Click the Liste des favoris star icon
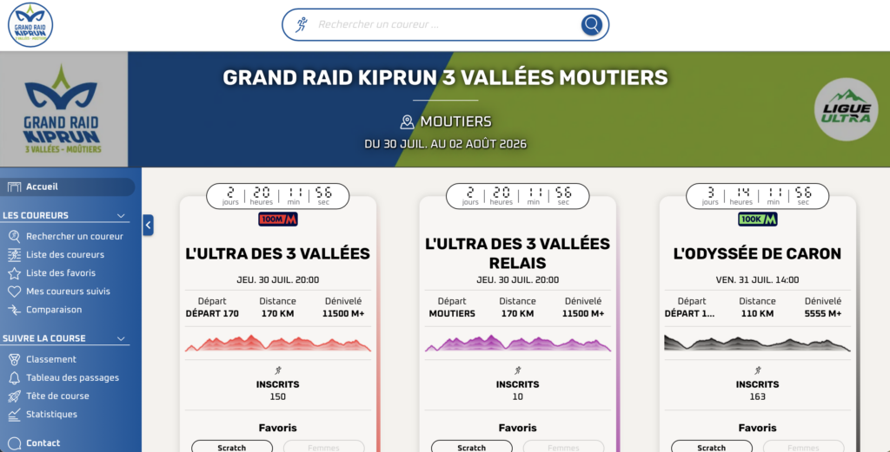This screenshot has width=890, height=452. click(14, 273)
